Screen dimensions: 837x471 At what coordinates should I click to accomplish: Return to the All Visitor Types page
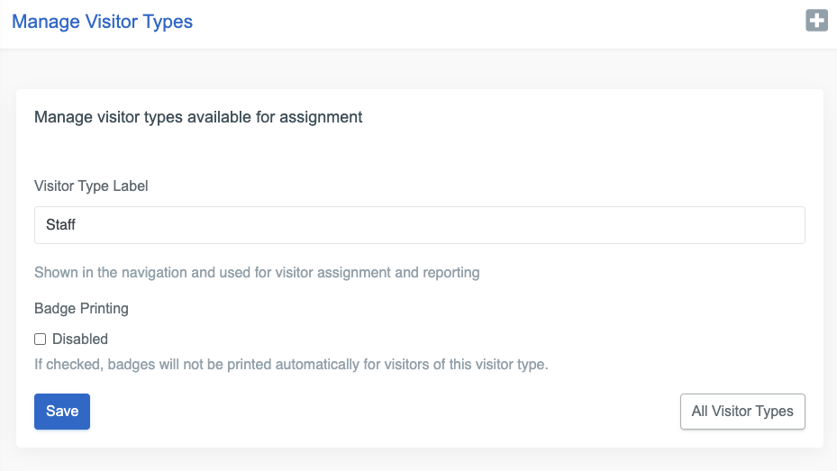(741, 412)
